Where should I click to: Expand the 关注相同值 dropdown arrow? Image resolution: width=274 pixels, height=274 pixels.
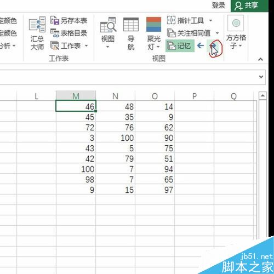coord(217,33)
